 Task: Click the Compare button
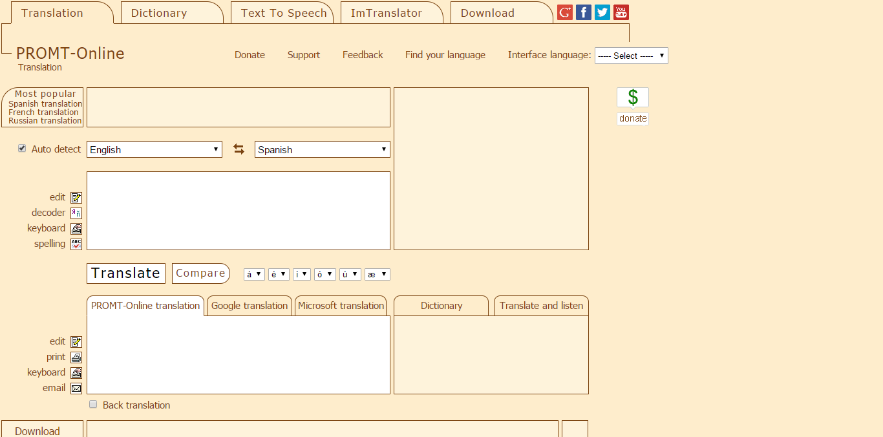point(201,273)
